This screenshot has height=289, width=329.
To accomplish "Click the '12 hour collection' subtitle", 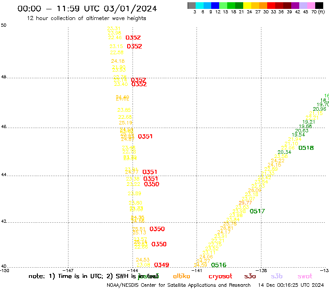I will (x=86, y=18).
